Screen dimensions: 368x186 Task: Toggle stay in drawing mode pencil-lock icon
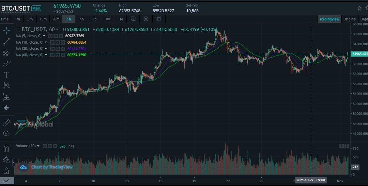pyautogui.click(x=6, y=160)
